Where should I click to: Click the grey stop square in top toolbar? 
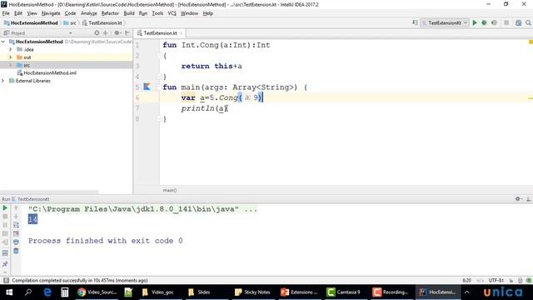click(x=506, y=22)
